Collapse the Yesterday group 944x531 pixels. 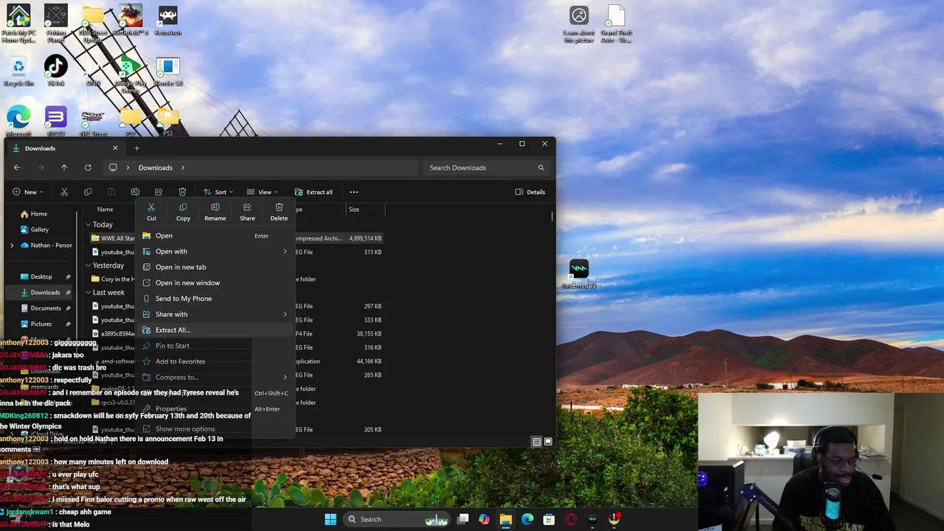pyautogui.click(x=88, y=265)
